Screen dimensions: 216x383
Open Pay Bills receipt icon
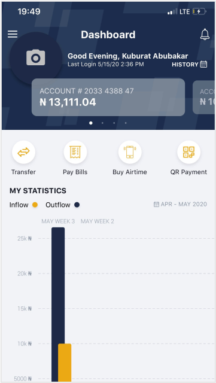[x=75, y=152]
